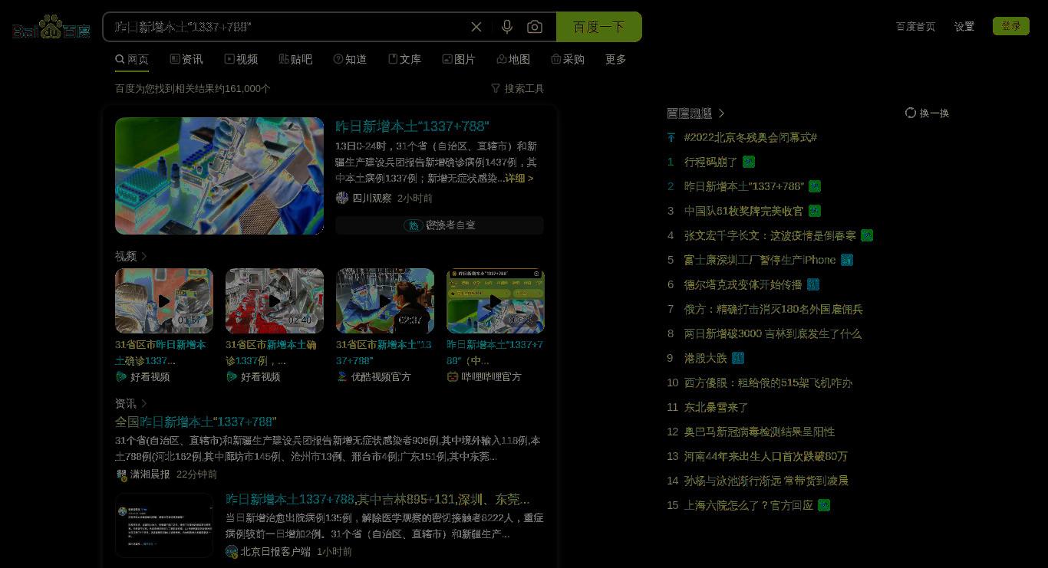Viewport: 1048px width, 568px height.
Task: Switch to the 知道 tab
Action: 350,59
